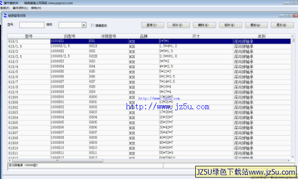Click cross-reference cell 682X
This screenshot has width=298, height=179.
[x=109, y=57]
